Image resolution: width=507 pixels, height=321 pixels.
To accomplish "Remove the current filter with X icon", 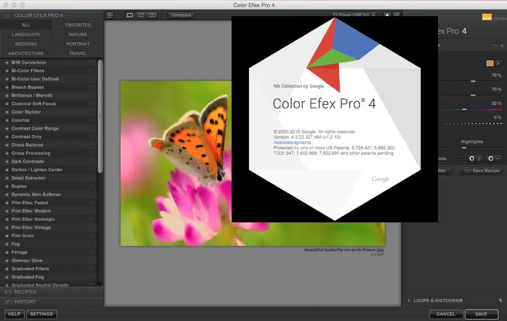I will [x=502, y=45].
